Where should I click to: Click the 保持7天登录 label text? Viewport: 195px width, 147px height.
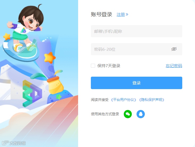109,66
